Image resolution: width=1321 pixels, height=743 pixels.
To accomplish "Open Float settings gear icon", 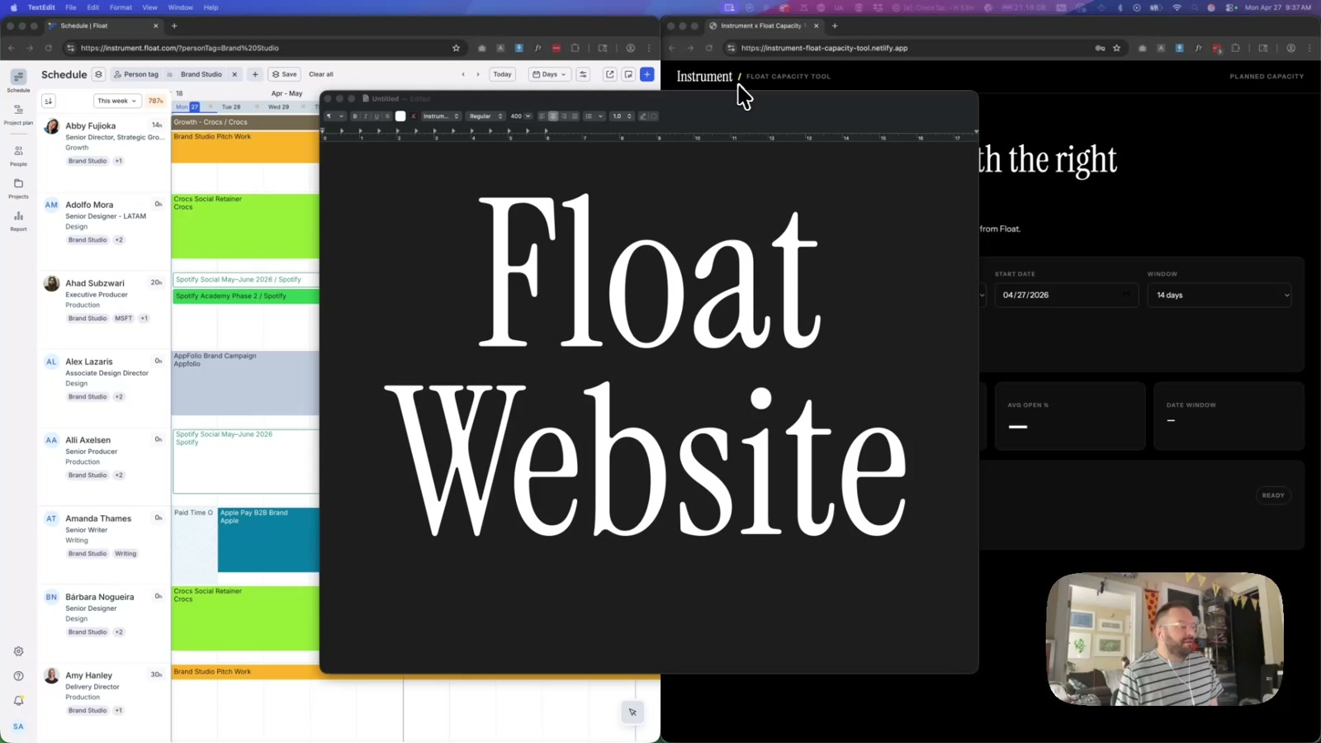I will tap(18, 651).
